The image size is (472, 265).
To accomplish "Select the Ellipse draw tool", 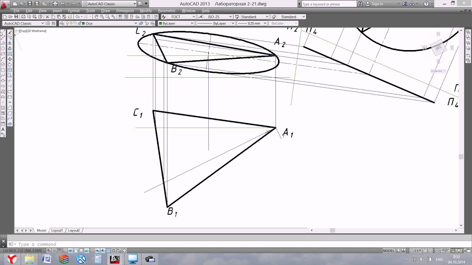I will 3,80.
